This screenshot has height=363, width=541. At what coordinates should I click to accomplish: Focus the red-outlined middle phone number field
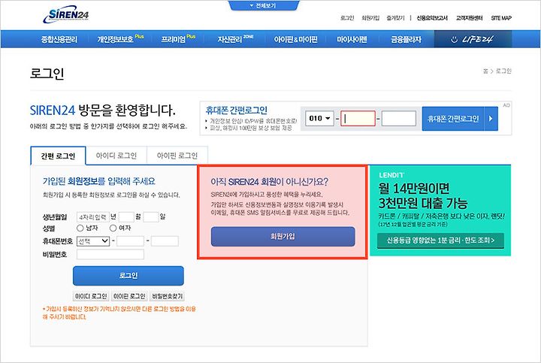pyautogui.click(x=358, y=118)
